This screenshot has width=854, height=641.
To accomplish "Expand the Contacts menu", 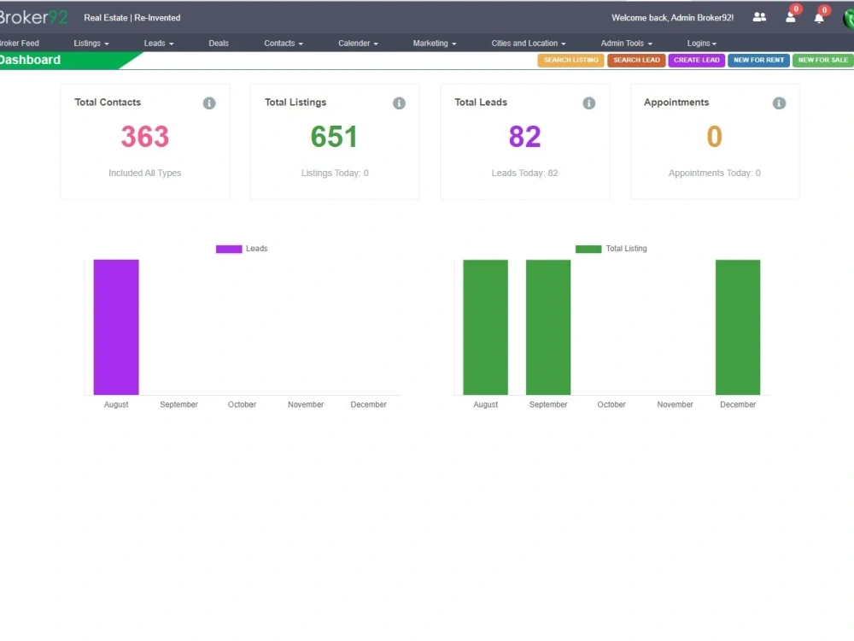I will [x=284, y=43].
